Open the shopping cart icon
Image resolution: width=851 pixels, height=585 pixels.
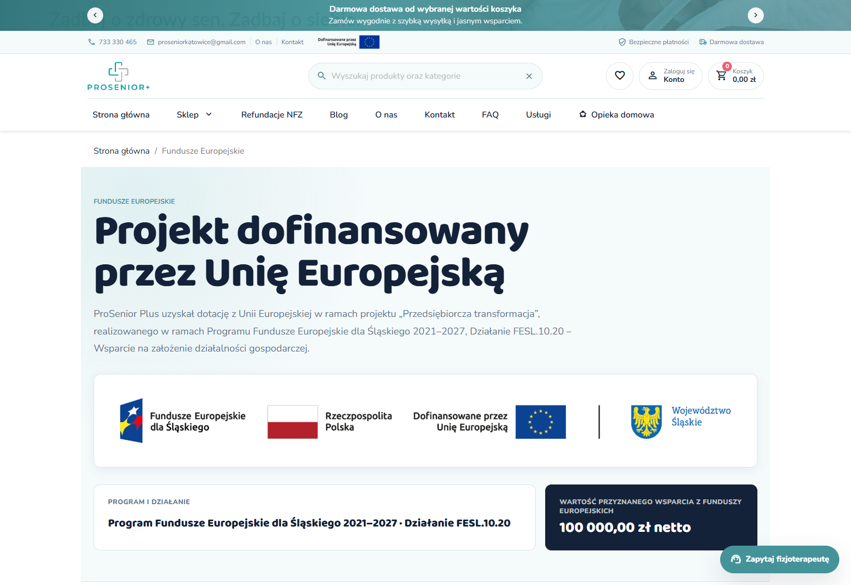pos(721,76)
